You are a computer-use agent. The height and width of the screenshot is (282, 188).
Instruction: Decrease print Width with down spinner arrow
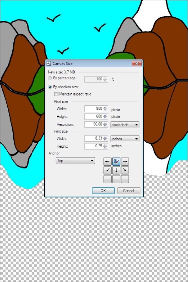[105, 140]
